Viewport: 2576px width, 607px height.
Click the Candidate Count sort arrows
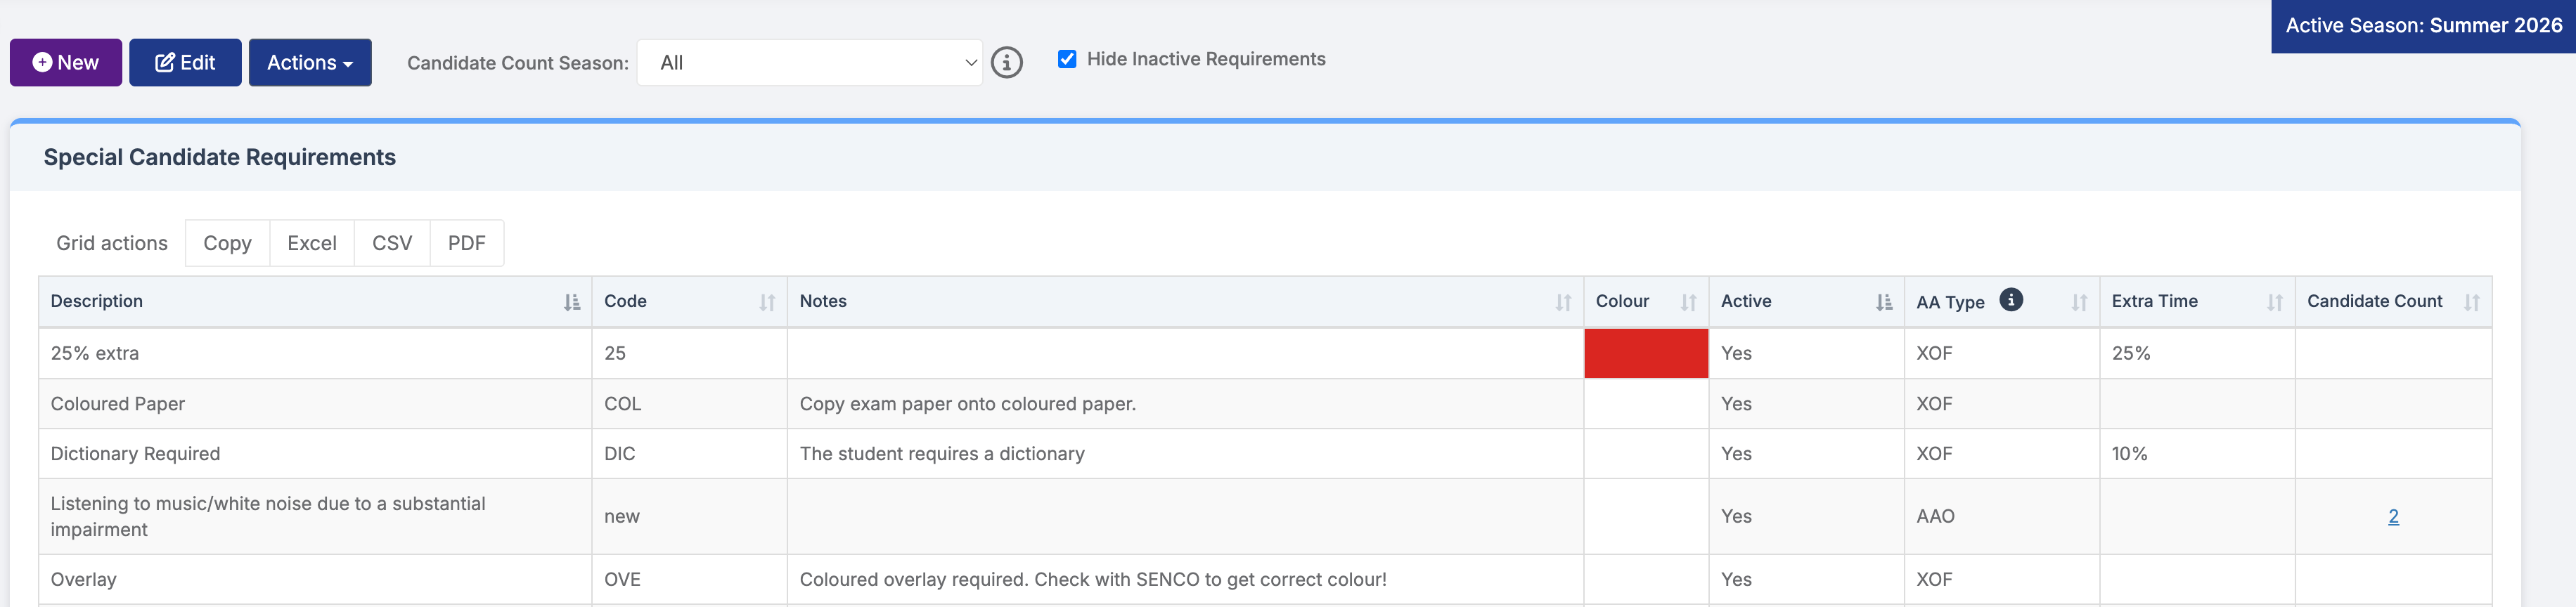click(2470, 302)
